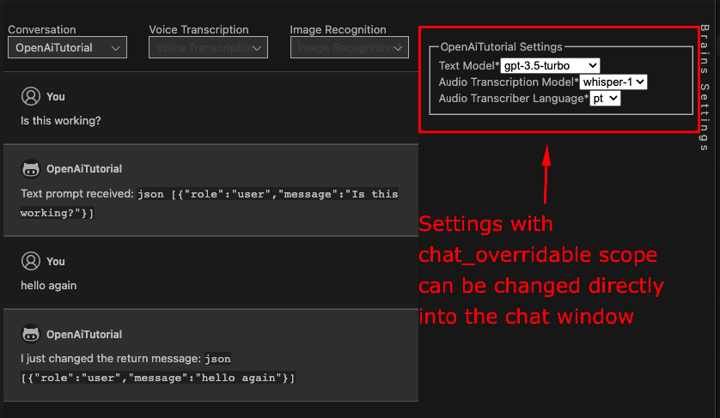Click the "Image Recognition" heading label
720x418 pixels.
pyautogui.click(x=338, y=29)
